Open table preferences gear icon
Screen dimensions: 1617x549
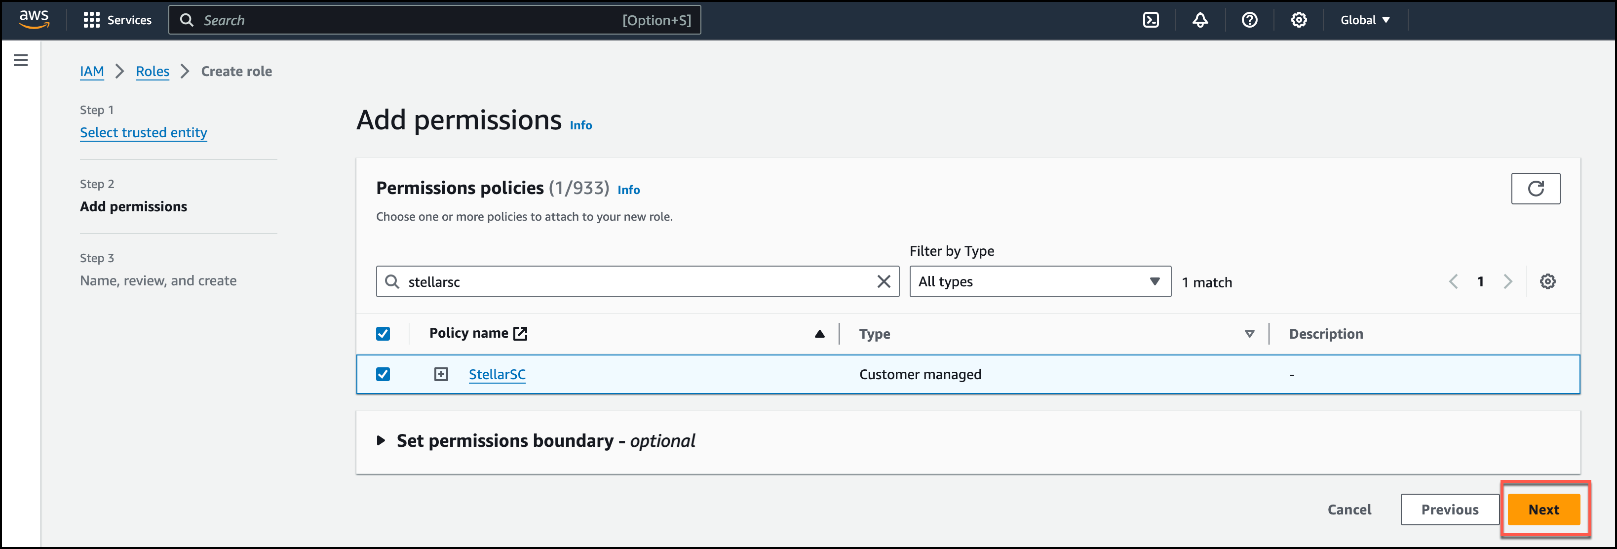[1547, 281]
